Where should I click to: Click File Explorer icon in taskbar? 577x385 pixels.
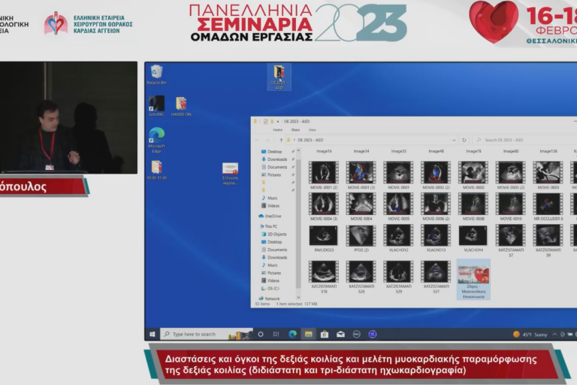click(x=309, y=334)
